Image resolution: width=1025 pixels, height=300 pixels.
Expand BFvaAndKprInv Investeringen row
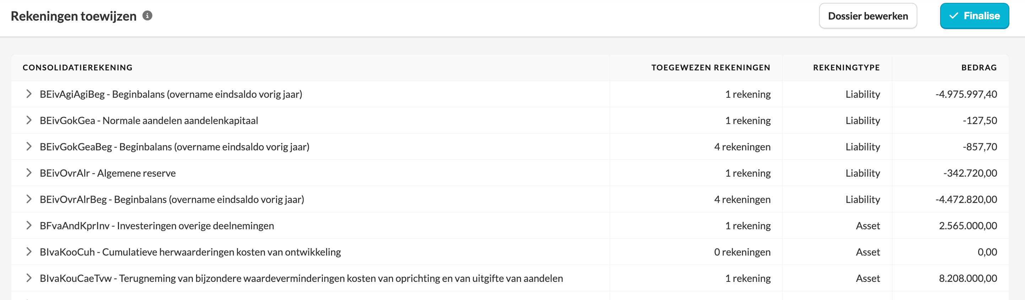(29, 225)
